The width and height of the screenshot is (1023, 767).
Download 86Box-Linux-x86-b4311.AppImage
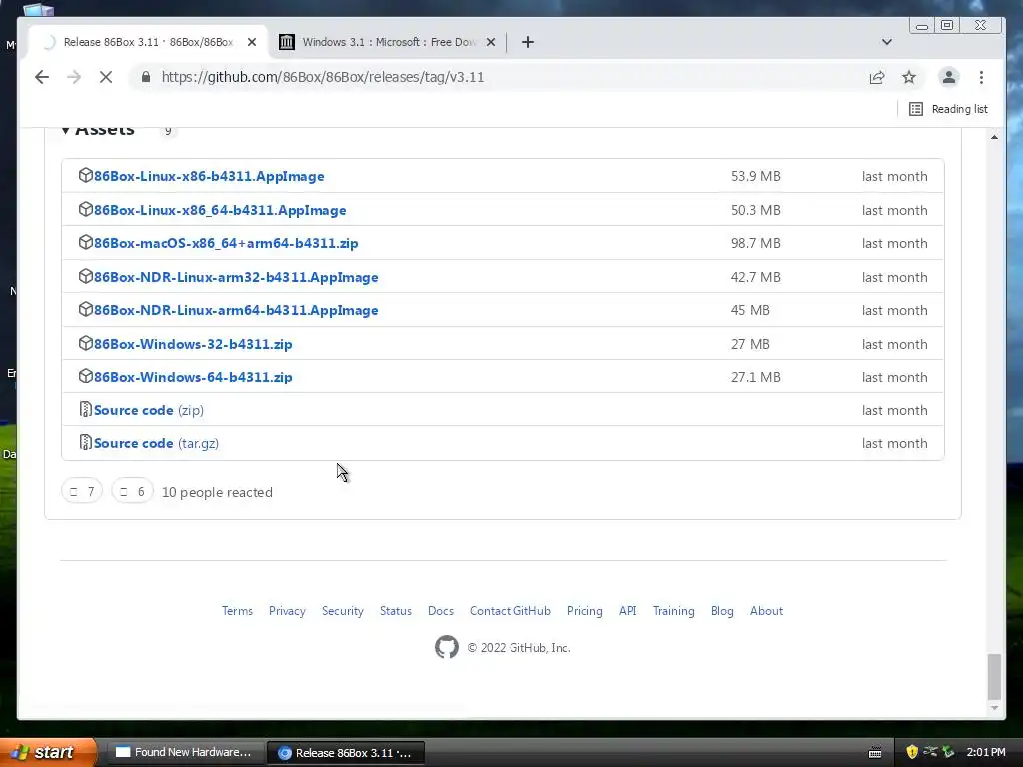pyautogui.click(x=209, y=176)
